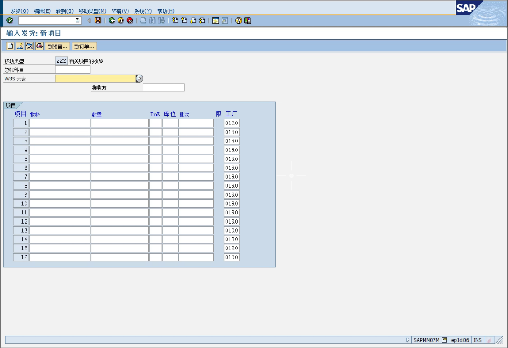Open the 转到(G) menu
The width and height of the screenshot is (508, 348).
click(x=64, y=11)
